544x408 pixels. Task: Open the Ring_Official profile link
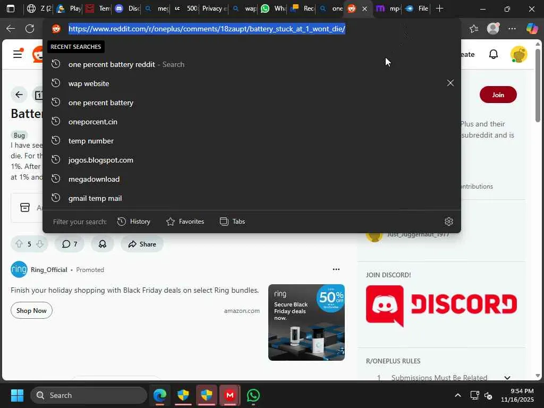[49, 269]
